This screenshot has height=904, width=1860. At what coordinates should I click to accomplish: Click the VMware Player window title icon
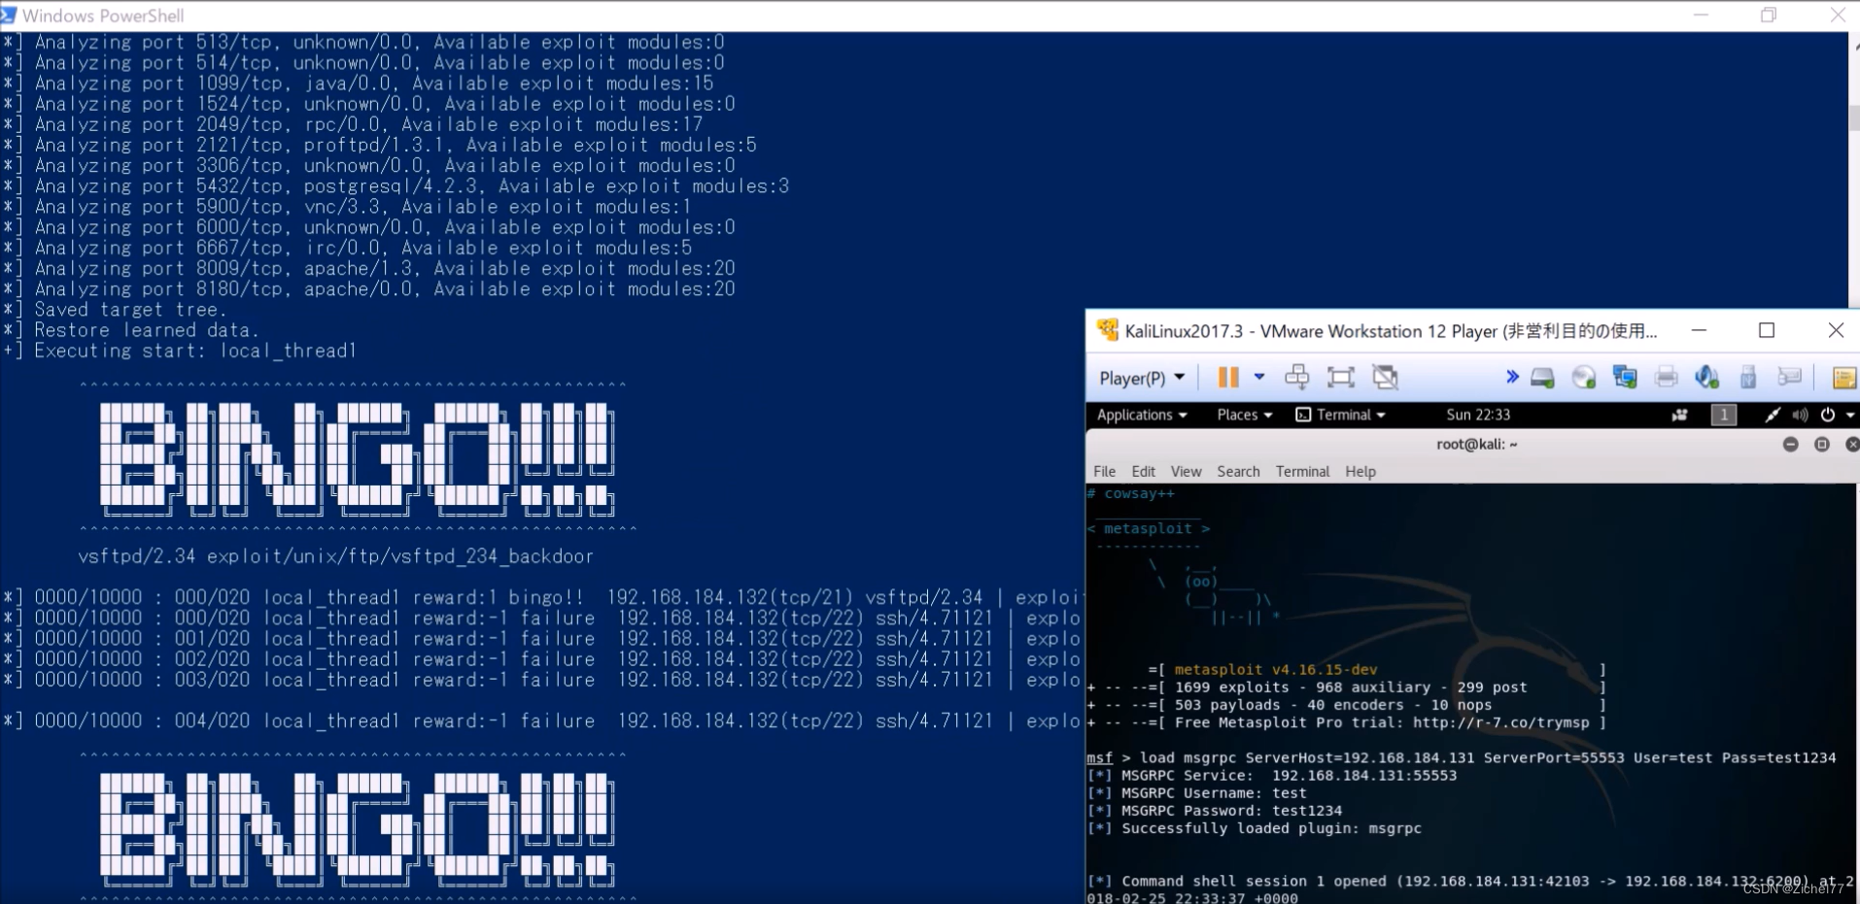(x=1107, y=330)
